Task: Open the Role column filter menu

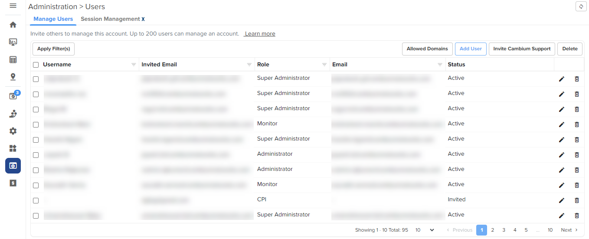Action: (x=324, y=65)
